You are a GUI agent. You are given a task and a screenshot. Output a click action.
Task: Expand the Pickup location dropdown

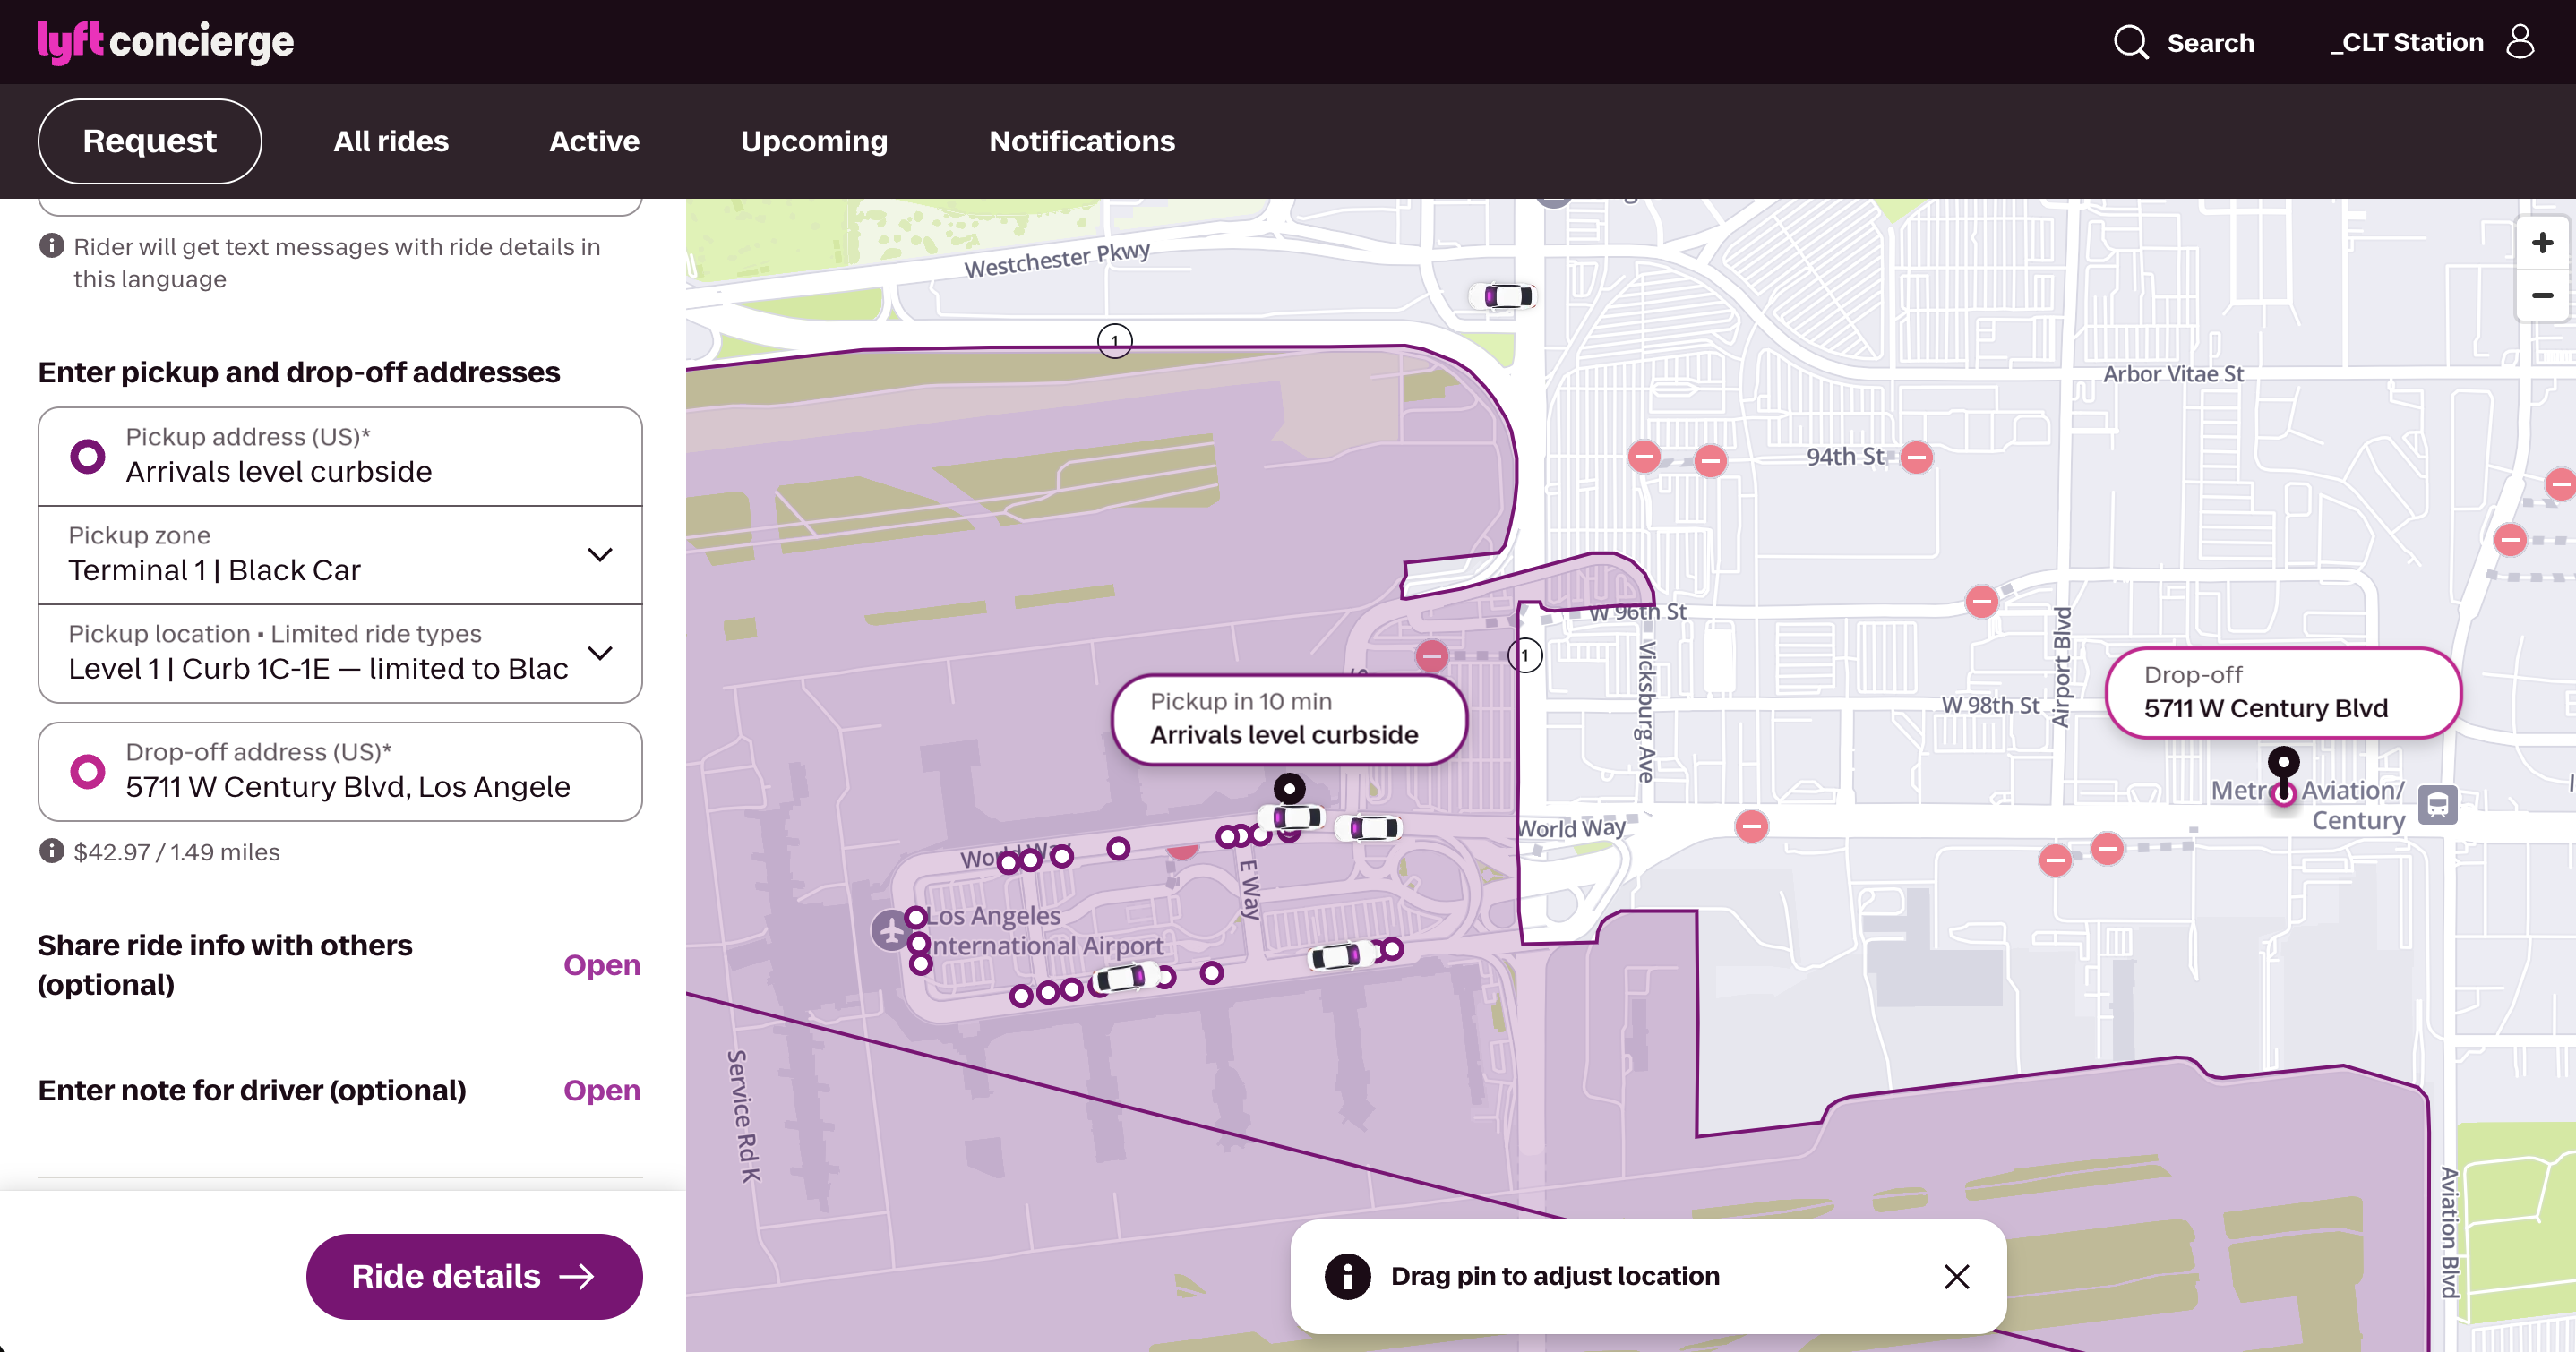click(340, 653)
